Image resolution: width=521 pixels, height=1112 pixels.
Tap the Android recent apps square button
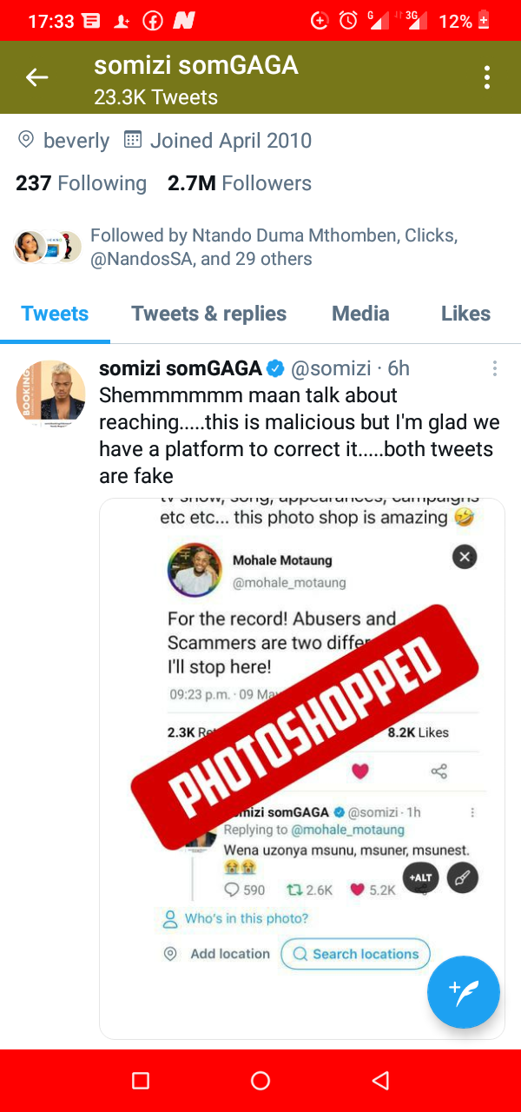141,1080
